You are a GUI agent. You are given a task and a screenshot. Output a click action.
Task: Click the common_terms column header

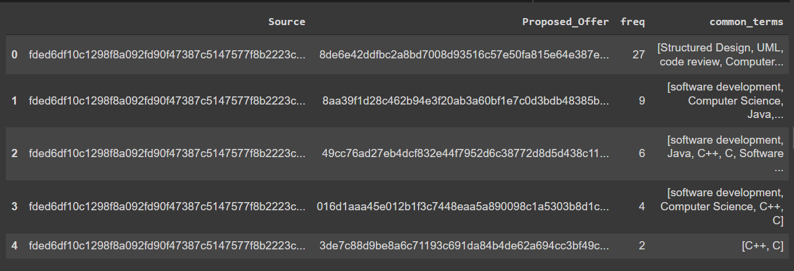pos(746,22)
